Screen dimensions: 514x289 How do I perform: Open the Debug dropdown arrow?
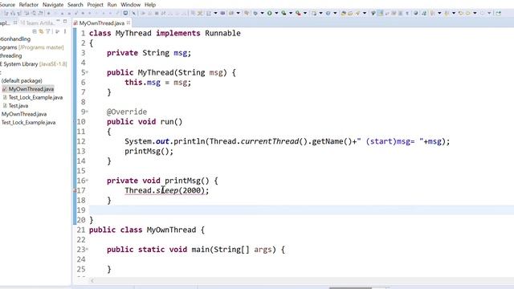pyautogui.click(x=262, y=13)
